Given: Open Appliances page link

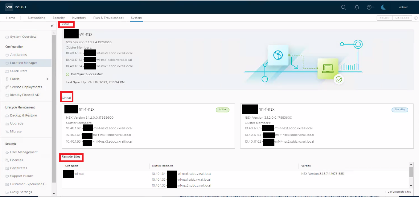Looking at the screenshot, I should click(18, 55).
